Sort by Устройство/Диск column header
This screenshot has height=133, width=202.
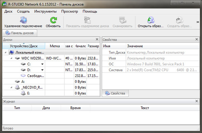pyautogui.click(x=24, y=46)
